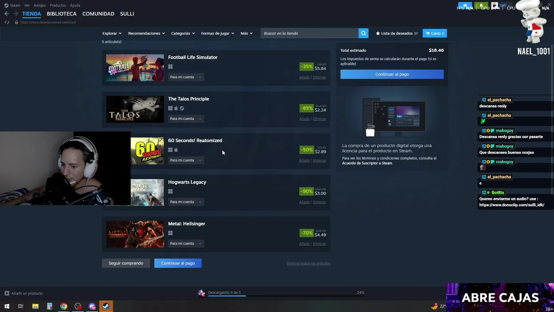Click the Apple platform icon for The Talos Principle
The height and width of the screenshot is (312, 554).
(176, 108)
